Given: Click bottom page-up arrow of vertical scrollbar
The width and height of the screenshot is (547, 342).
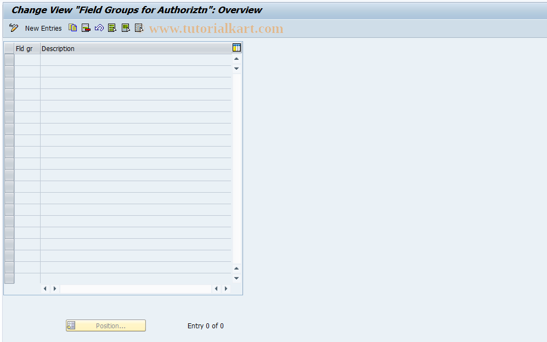Looking at the screenshot, I should (x=236, y=268).
